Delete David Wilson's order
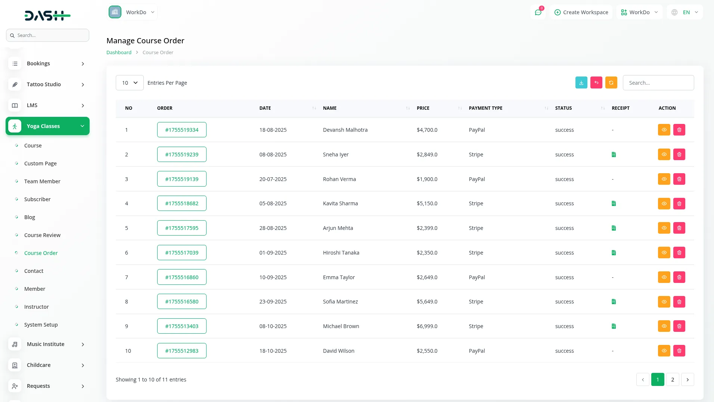This screenshot has width=714, height=402. (x=679, y=351)
